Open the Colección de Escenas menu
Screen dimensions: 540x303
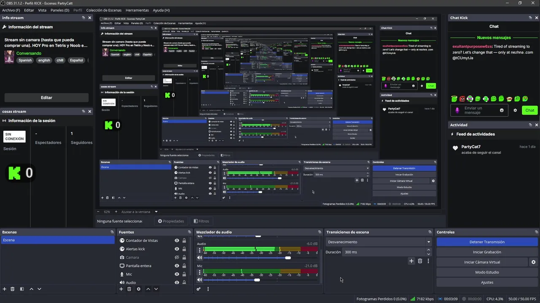click(104, 10)
